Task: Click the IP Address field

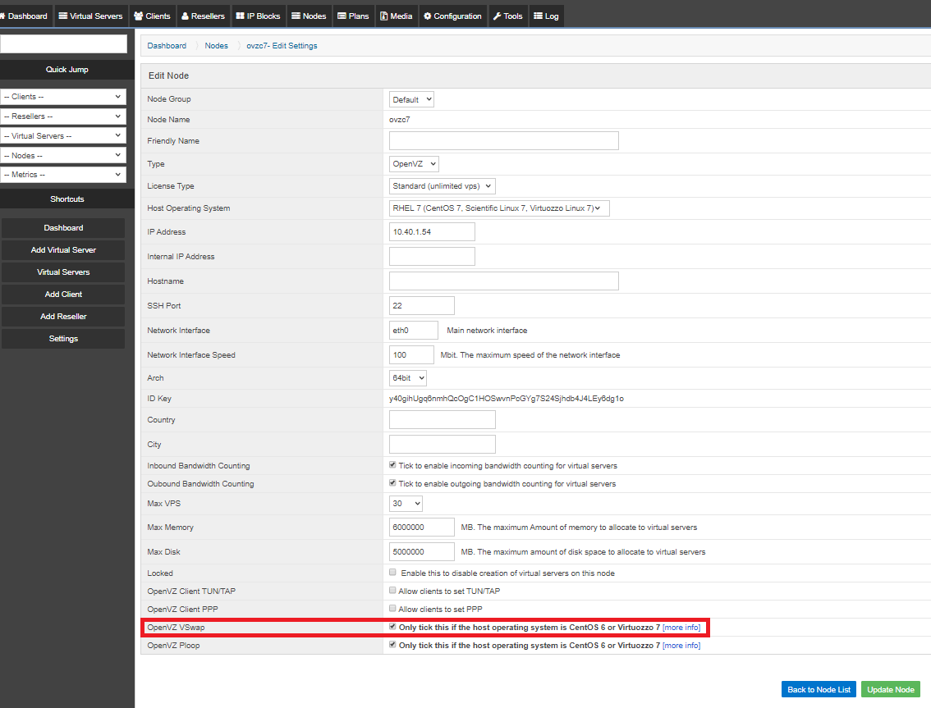Action: [432, 232]
